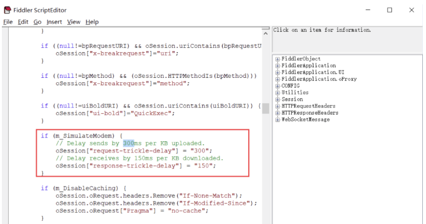Screen dimensions: 426x224
Task: Expand the FiddlerApplication.UI node
Action: tap(277, 73)
